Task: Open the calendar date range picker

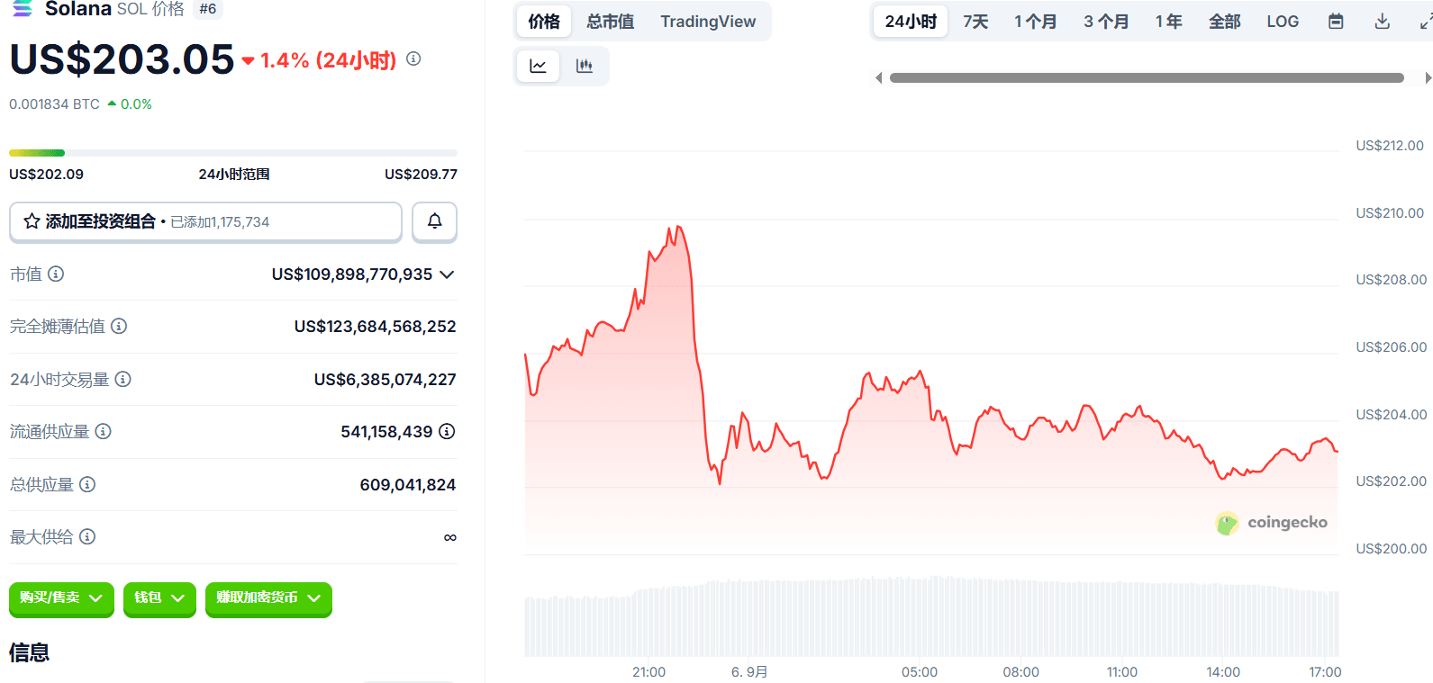Action: [x=1336, y=22]
